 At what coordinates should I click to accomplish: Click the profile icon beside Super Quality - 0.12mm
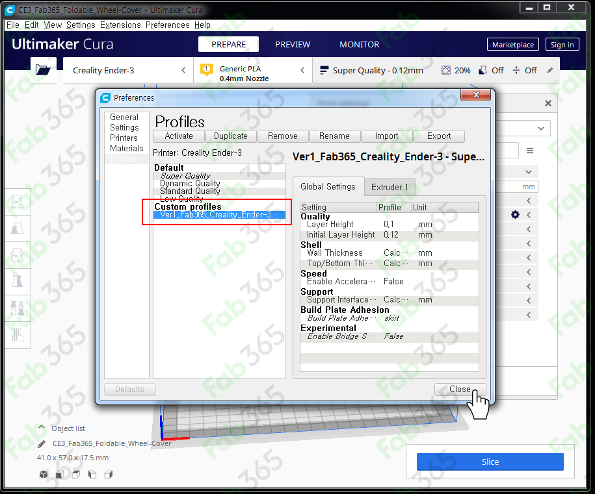tap(324, 70)
